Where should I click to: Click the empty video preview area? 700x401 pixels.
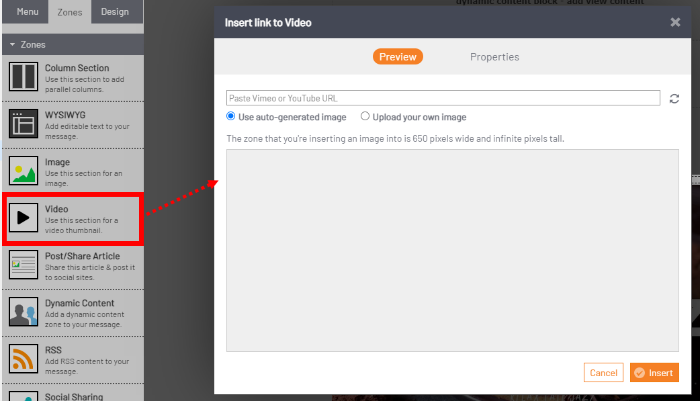(453, 251)
